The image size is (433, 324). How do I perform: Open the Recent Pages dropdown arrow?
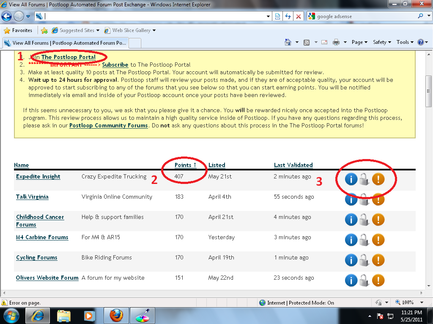pyautogui.click(x=28, y=16)
